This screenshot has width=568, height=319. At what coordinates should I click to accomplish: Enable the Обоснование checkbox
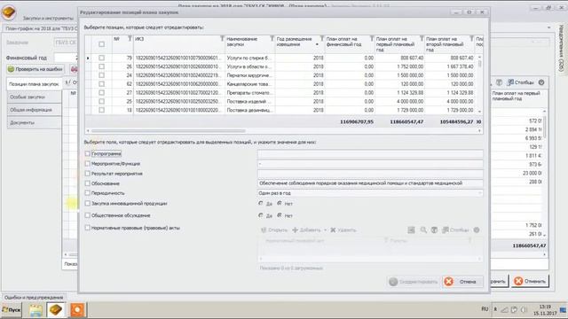87,183
